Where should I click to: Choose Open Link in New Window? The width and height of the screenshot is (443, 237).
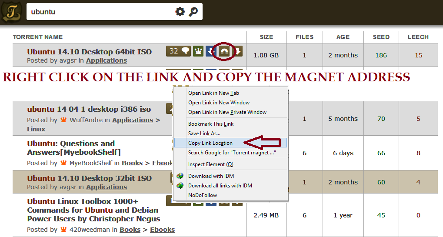tap(219, 103)
